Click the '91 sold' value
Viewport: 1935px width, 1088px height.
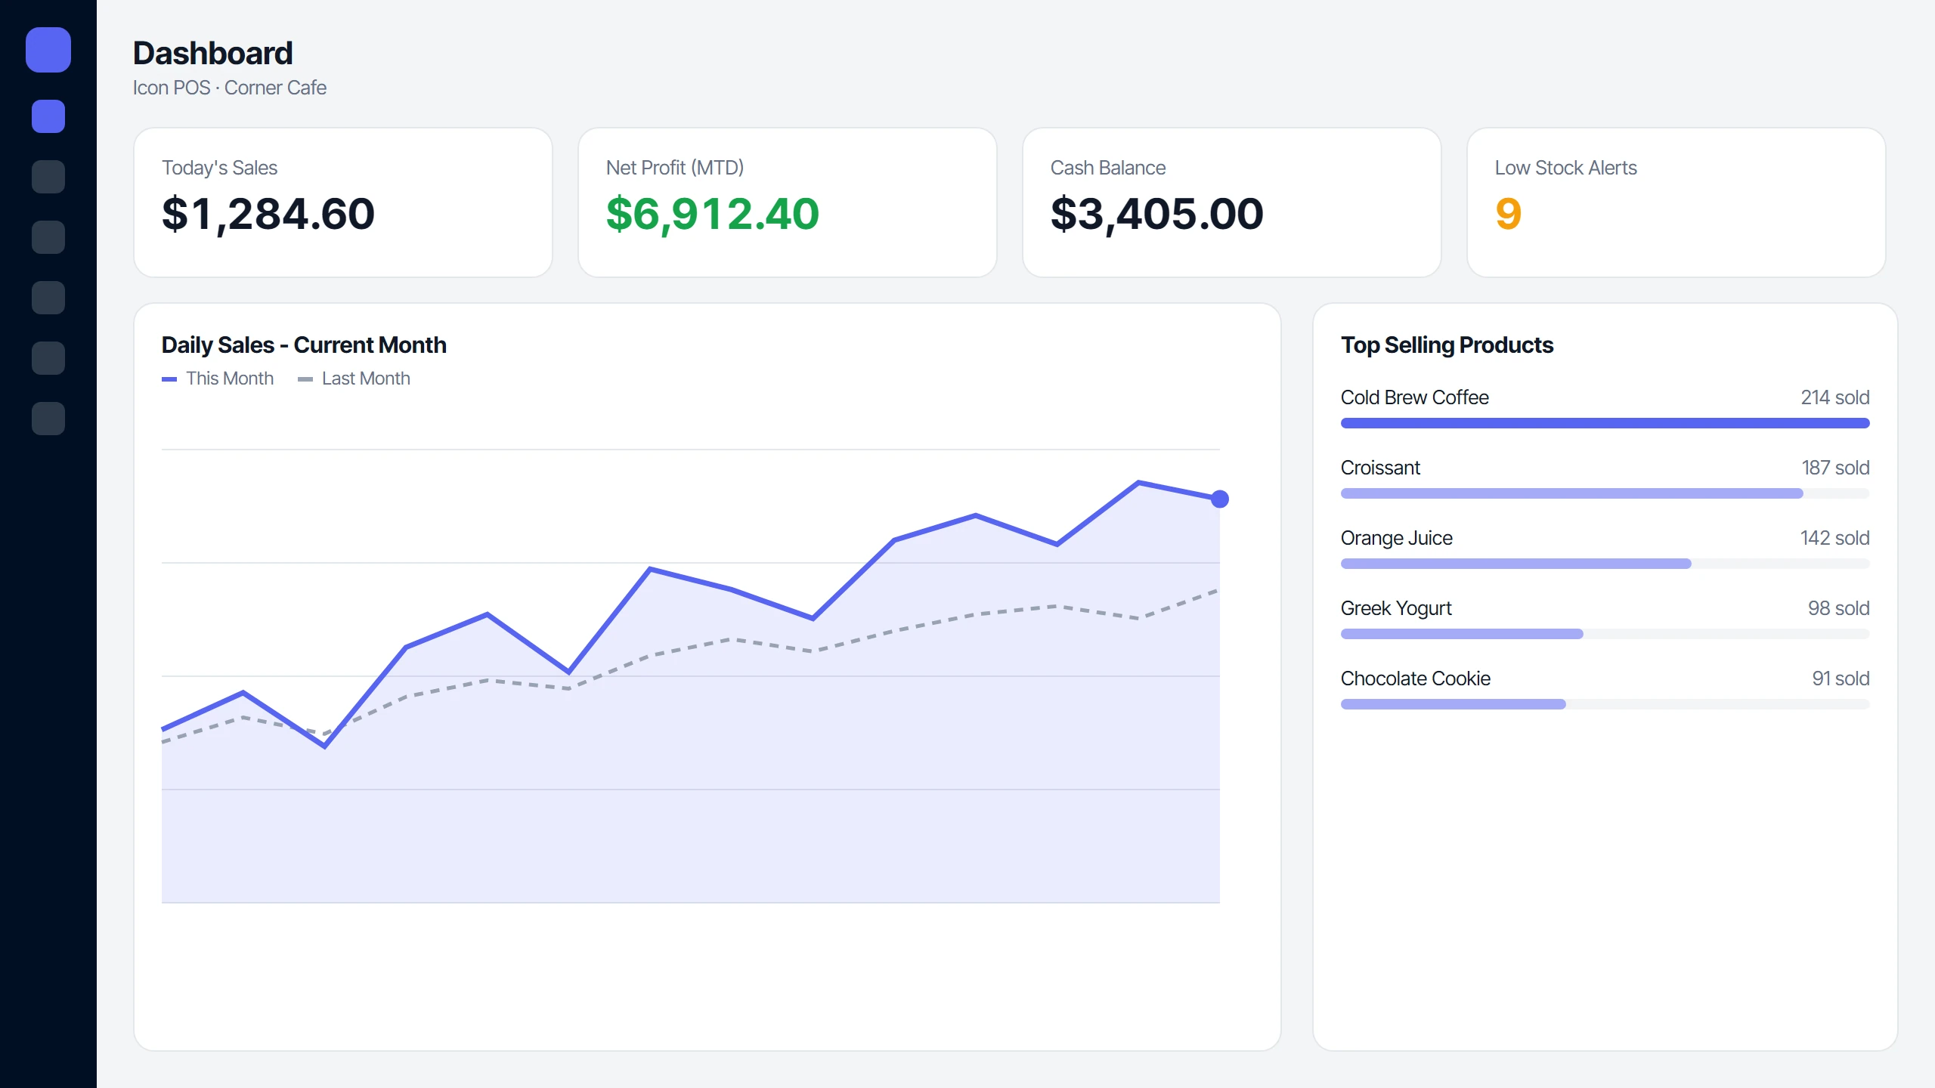click(x=1841, y=678)
